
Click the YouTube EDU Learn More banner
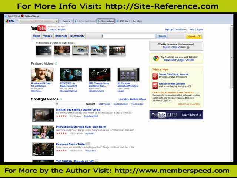tap(176, 115)
